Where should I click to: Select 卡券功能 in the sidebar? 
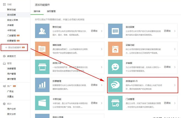coord(12,30)
